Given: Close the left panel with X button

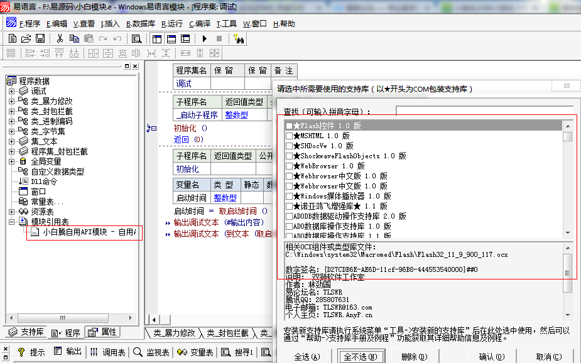Looking at the screenshot, I should tap(135, 66).
